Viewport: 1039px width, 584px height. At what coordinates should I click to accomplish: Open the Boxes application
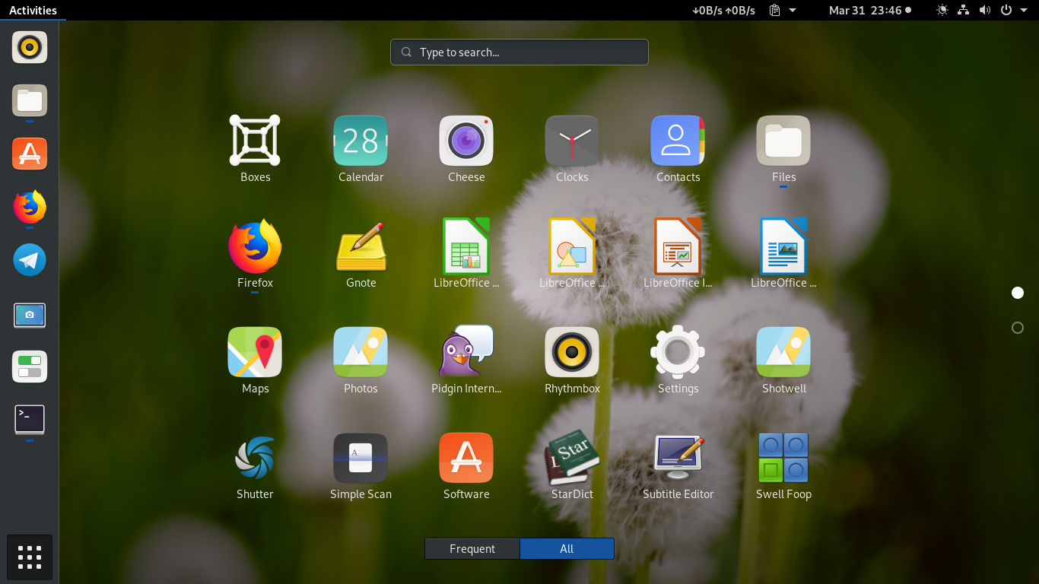255,141
